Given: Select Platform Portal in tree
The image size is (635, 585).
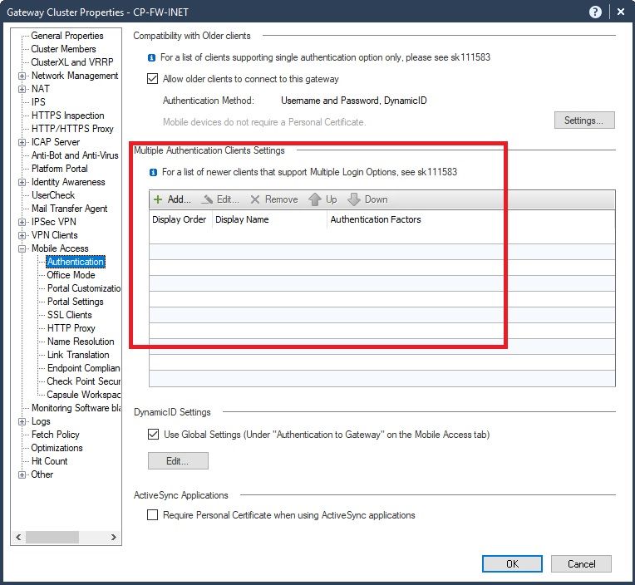Looking at the screenshot, I should [x=60, y=169].
